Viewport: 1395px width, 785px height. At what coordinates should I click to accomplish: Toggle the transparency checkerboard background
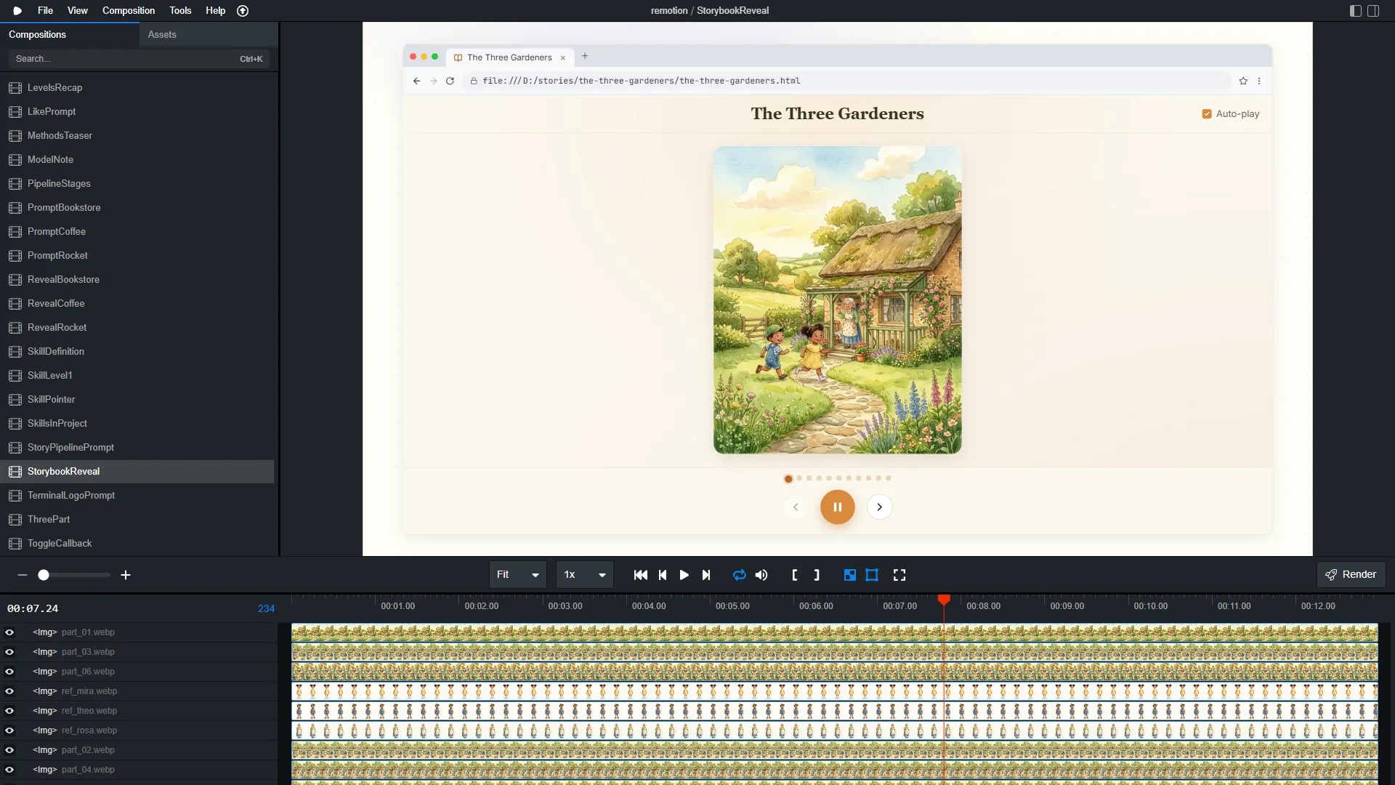tap(849, 575)
